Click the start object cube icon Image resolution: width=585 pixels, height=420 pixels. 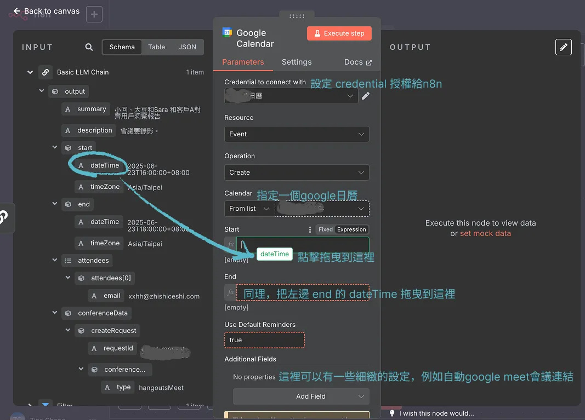pos(68,148)
